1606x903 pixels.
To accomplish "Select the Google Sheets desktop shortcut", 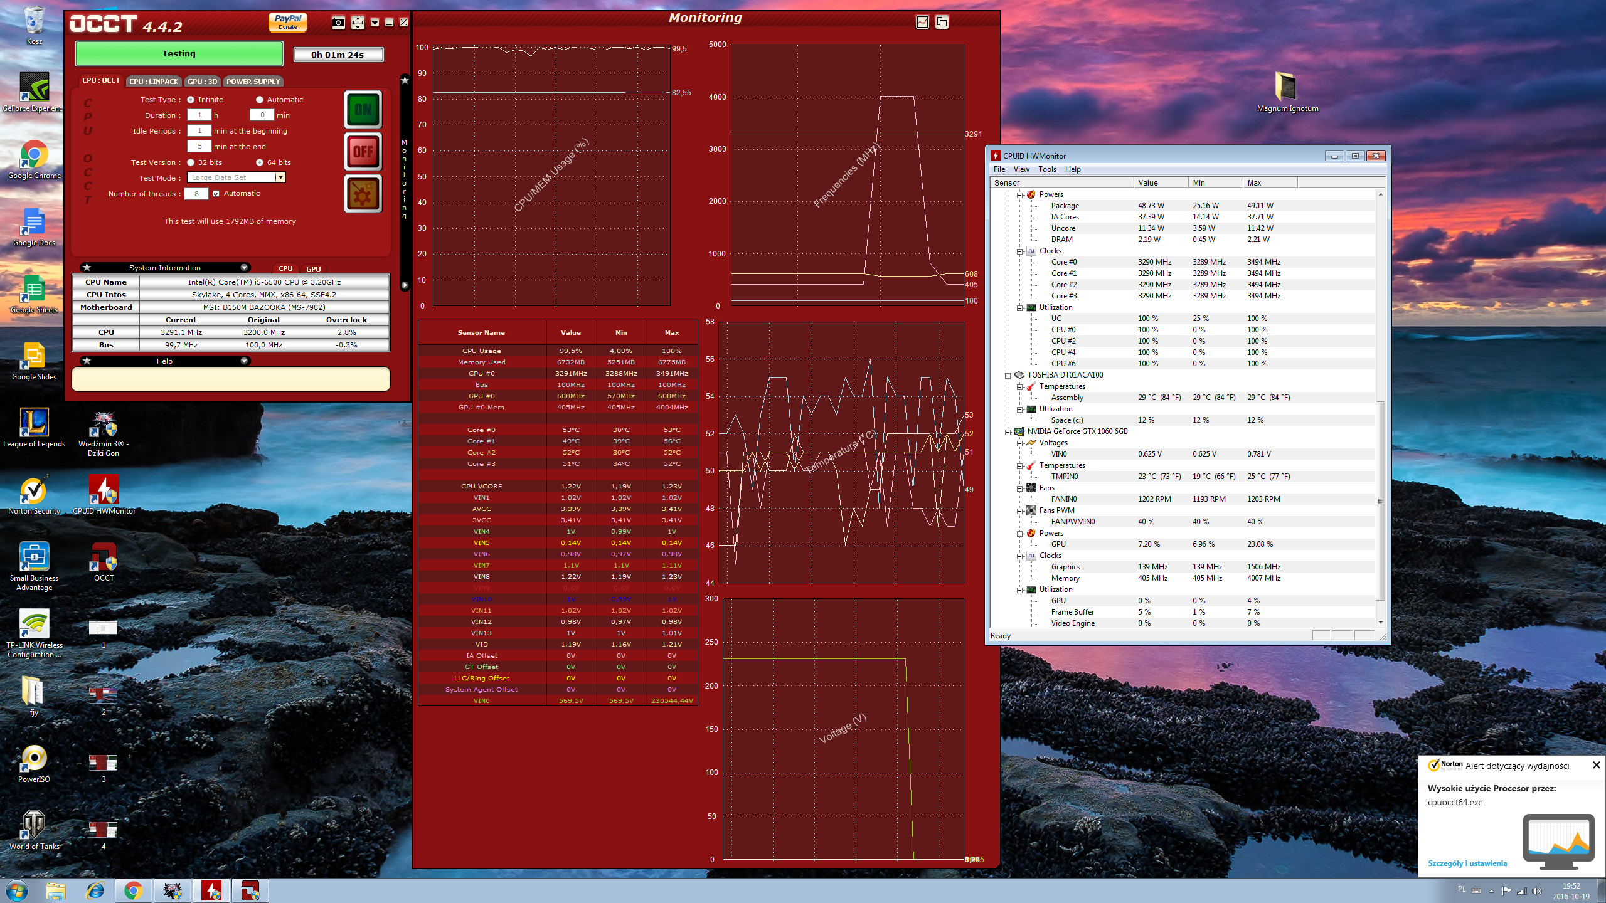I will click(x=34, y=294).
